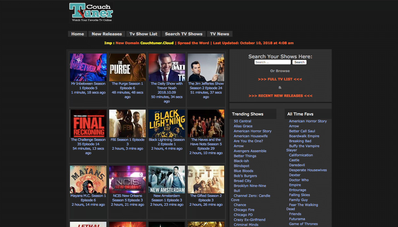Click the Search button
The height and width of the screenshot is (227, 398).
[x=299, y=62]
